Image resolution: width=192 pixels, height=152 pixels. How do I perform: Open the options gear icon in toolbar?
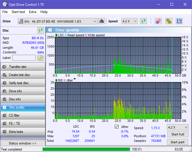pos(168,21)
